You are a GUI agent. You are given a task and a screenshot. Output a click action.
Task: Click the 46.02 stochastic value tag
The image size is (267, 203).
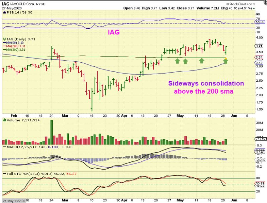click(260, 186)
